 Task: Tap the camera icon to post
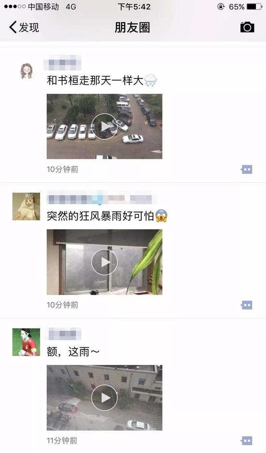click(247, 27)
